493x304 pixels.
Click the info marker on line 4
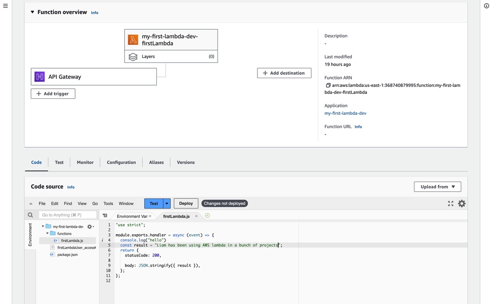(x=103, y=240)
